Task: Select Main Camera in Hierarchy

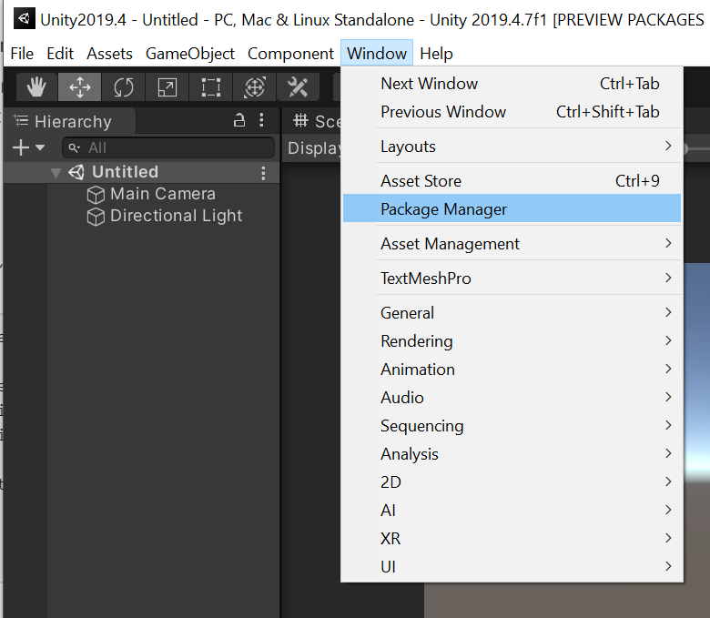Action: pyautogui.click(x=163, y=194)
